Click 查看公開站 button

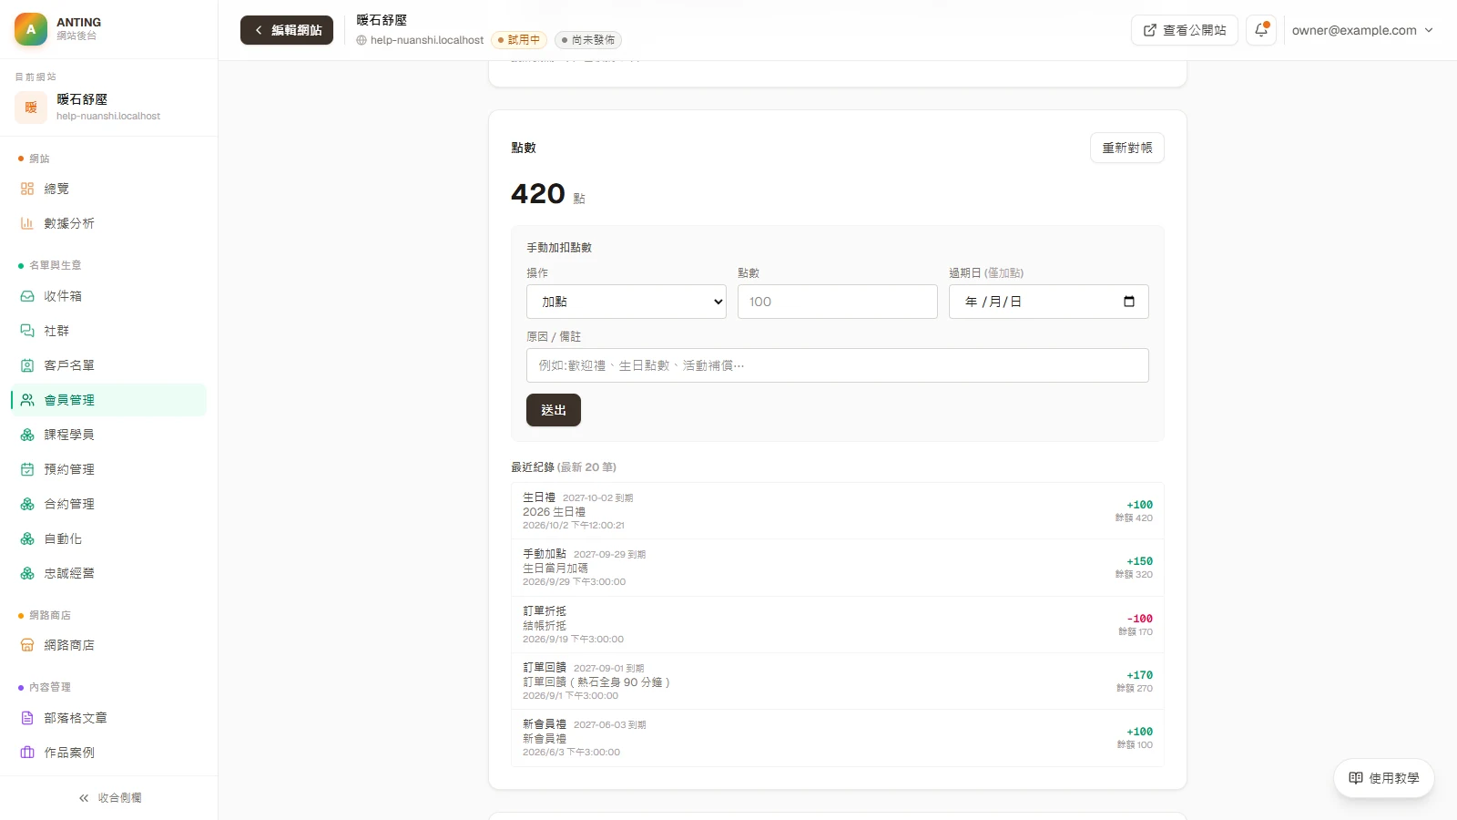pyautogui.click(x=1185, y=30)
